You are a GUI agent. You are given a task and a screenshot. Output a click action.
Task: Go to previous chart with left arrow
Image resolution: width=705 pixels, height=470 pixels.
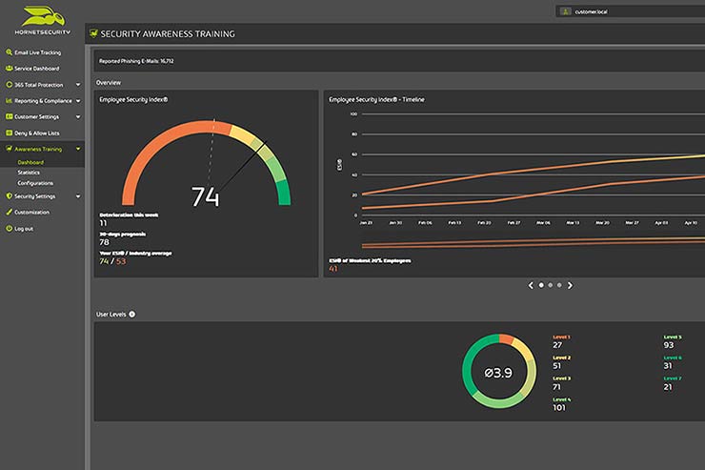531,285
